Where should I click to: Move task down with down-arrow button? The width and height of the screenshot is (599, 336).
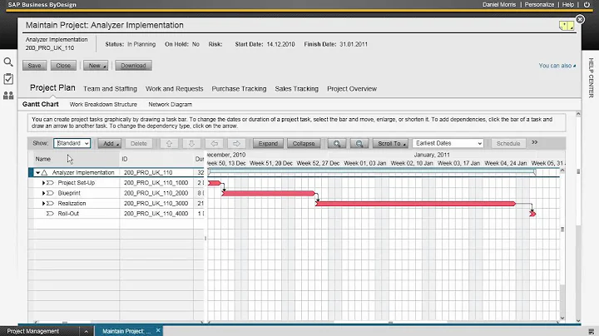191,144
